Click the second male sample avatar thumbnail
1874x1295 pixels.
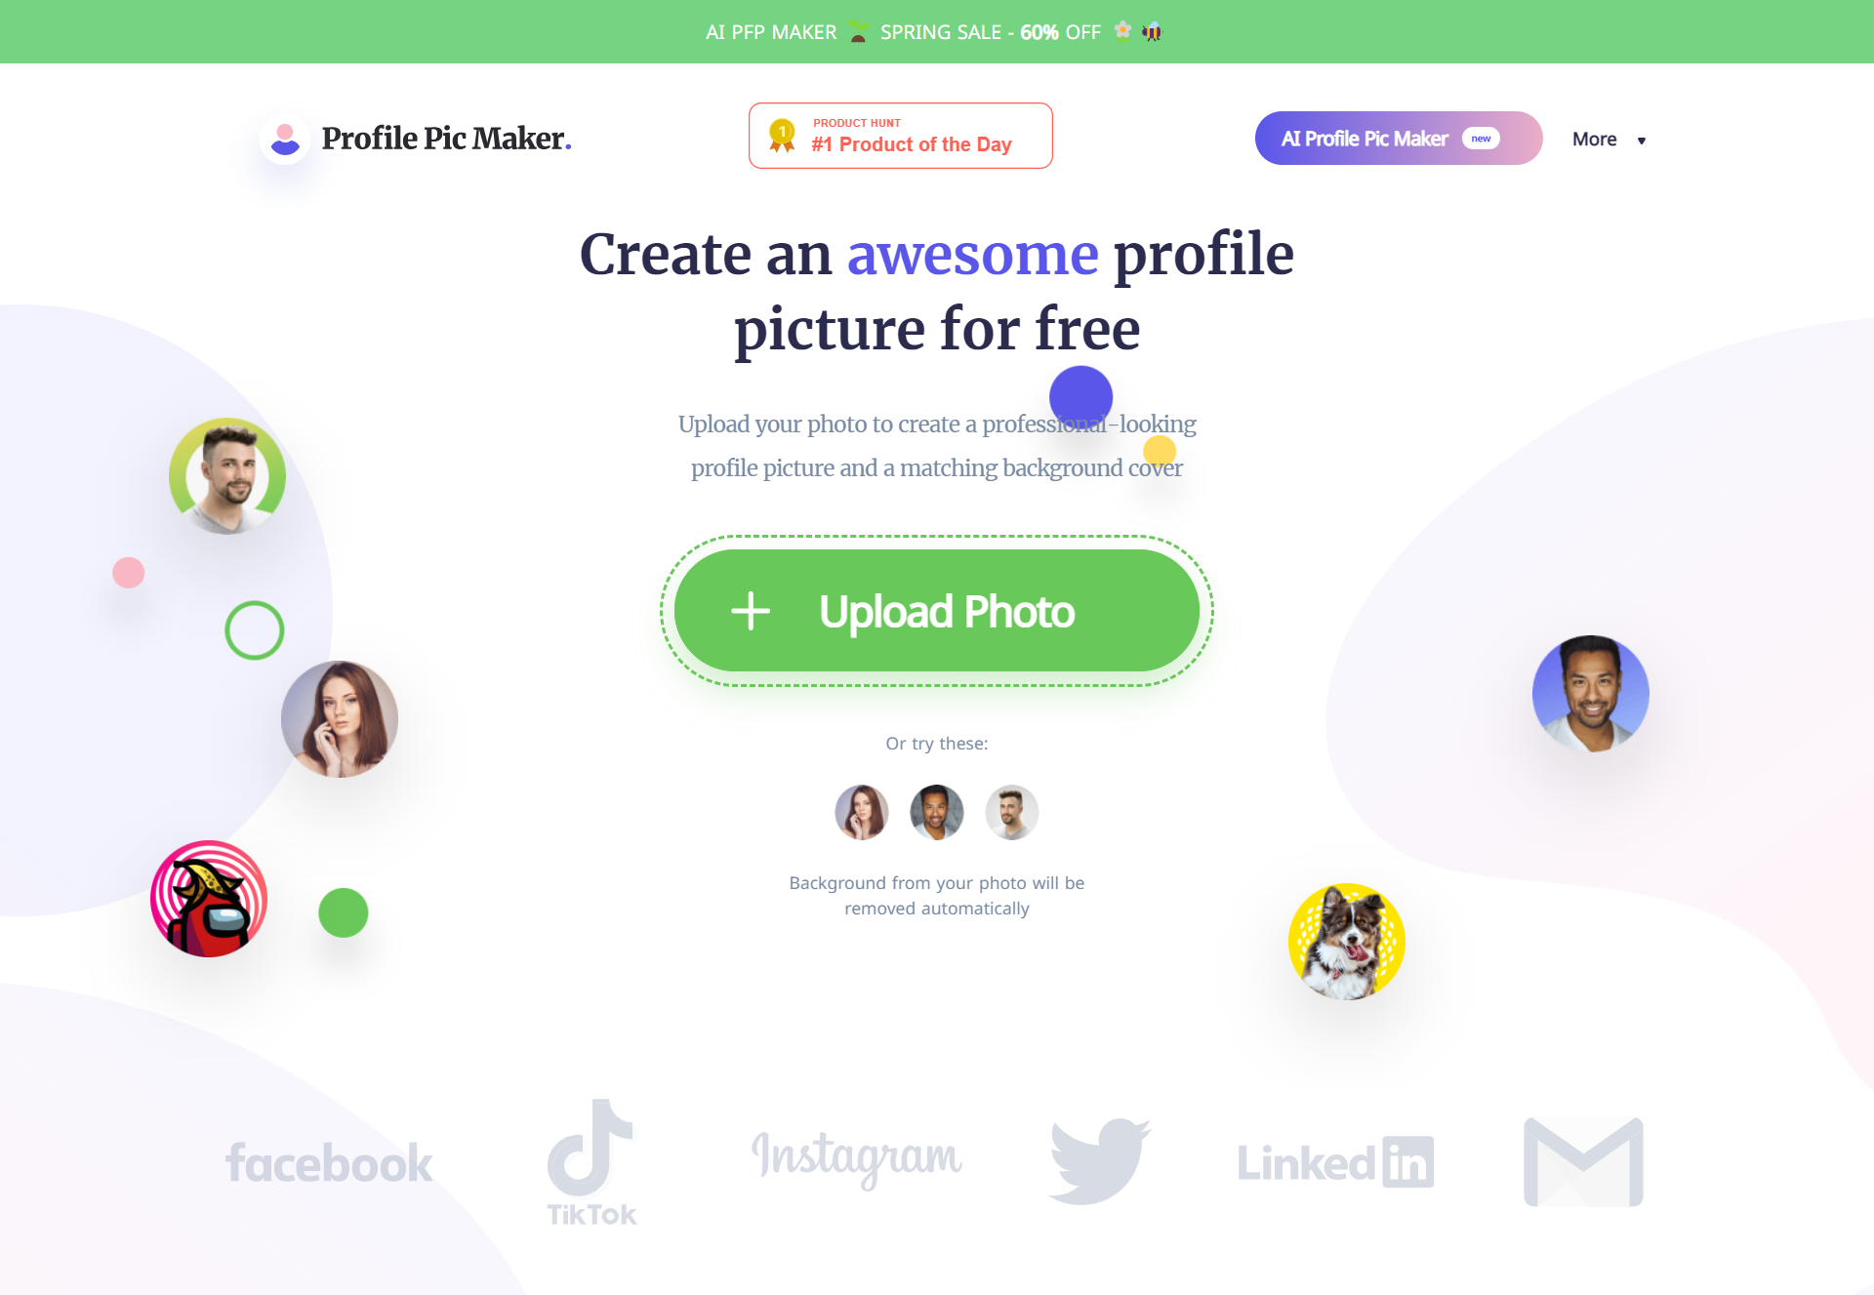[1012, 811]
